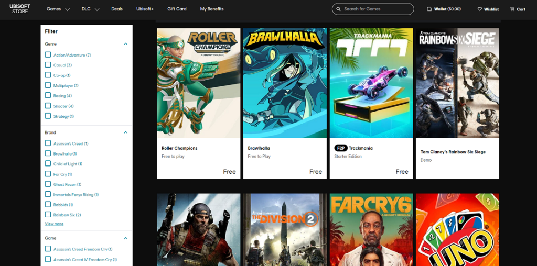
Task: Click the Starter Edition subtitle
Action: [x=348, y=156]
